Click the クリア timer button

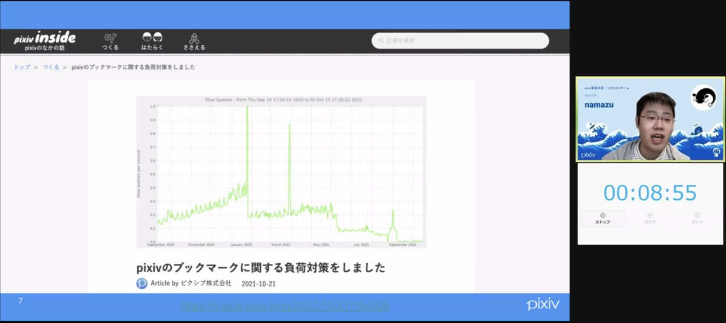pyautogui.click(x=650, y=219)
